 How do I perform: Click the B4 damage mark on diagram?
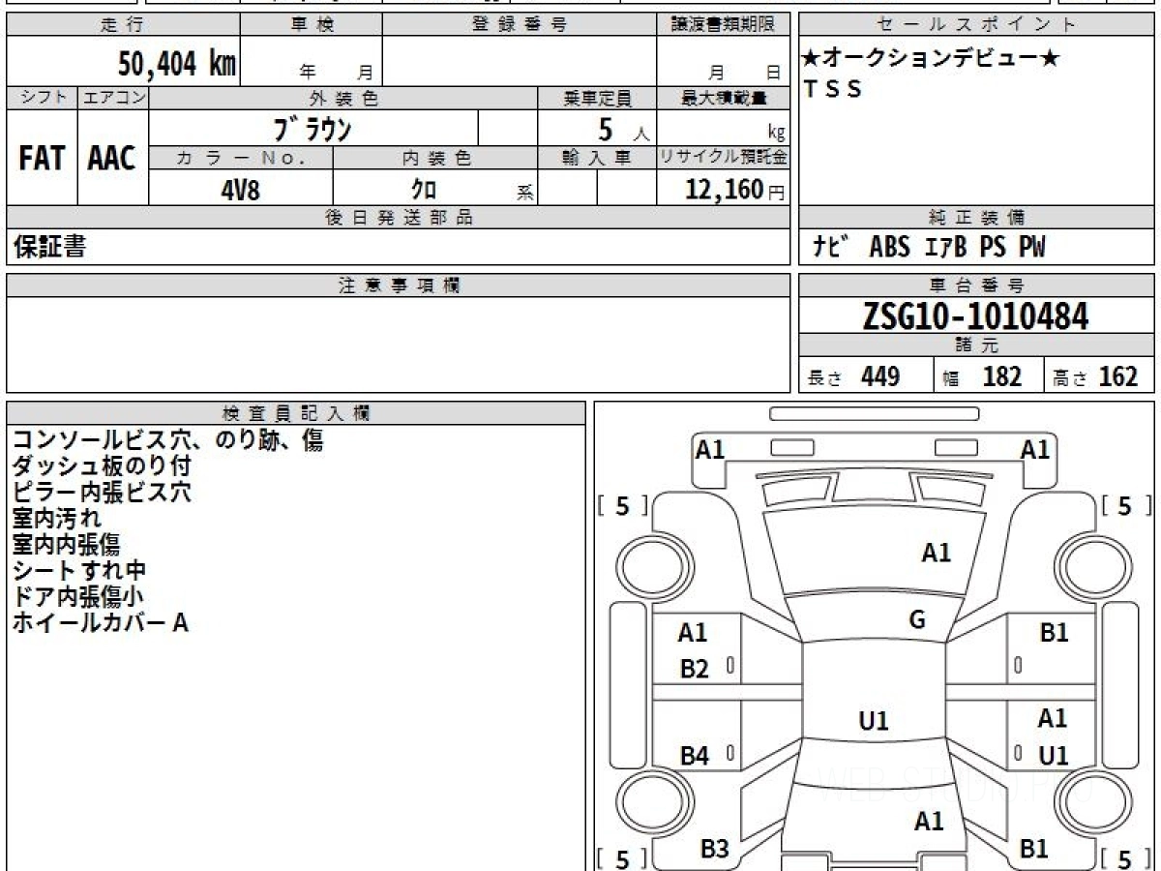coord(695,756)
